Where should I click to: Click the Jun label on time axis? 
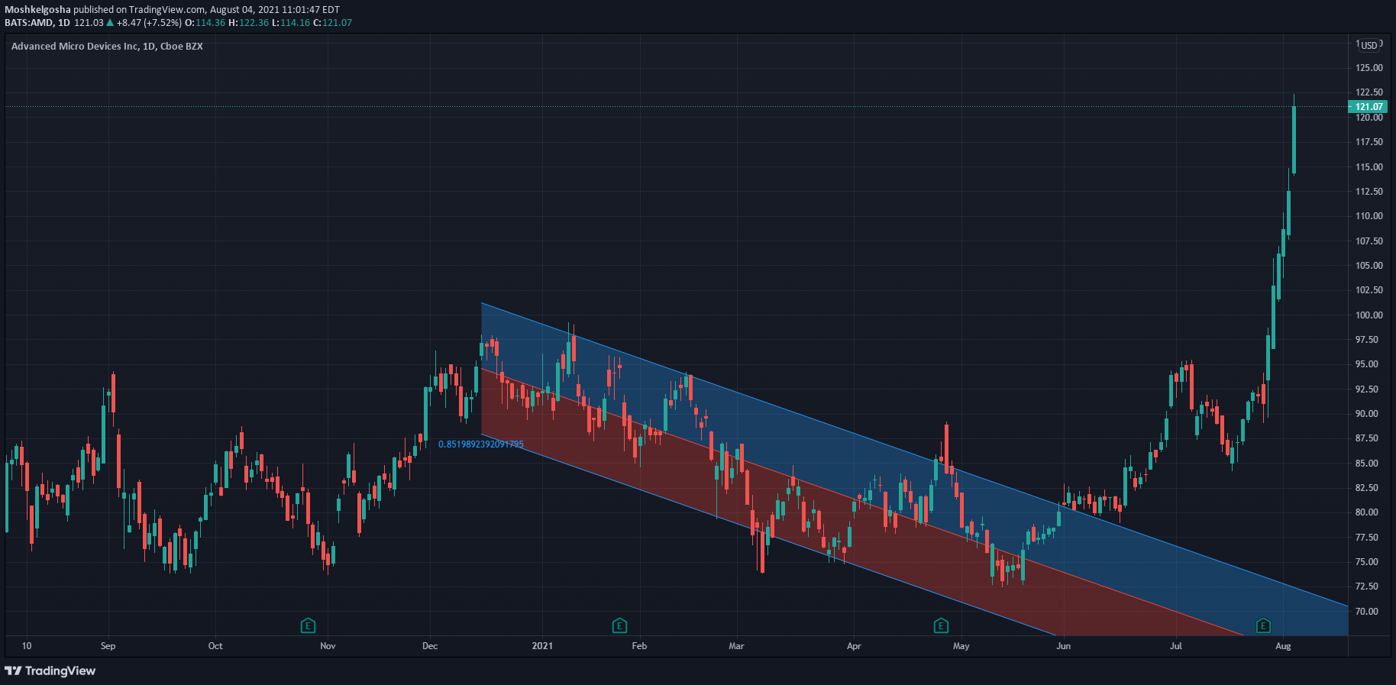(x=1063, y=646)
